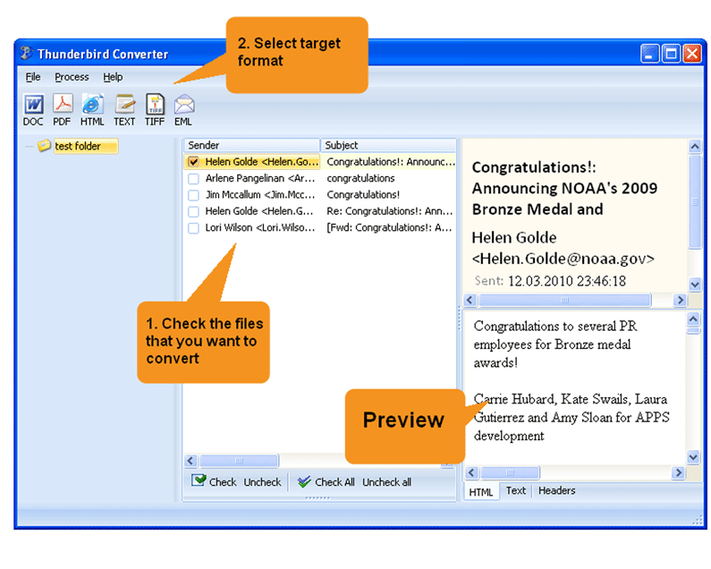The width and height of the screenshot is (711, 569).
Task: Open the File menu
Action: click(x=33, y=77)
